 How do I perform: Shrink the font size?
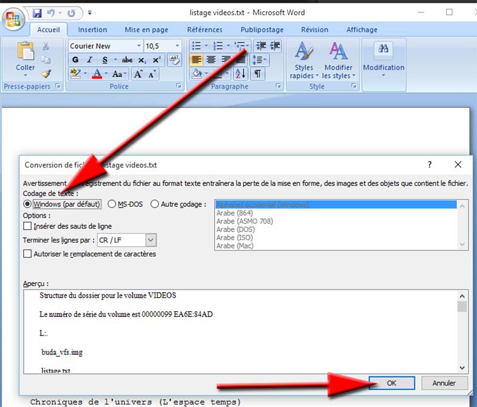152,74
